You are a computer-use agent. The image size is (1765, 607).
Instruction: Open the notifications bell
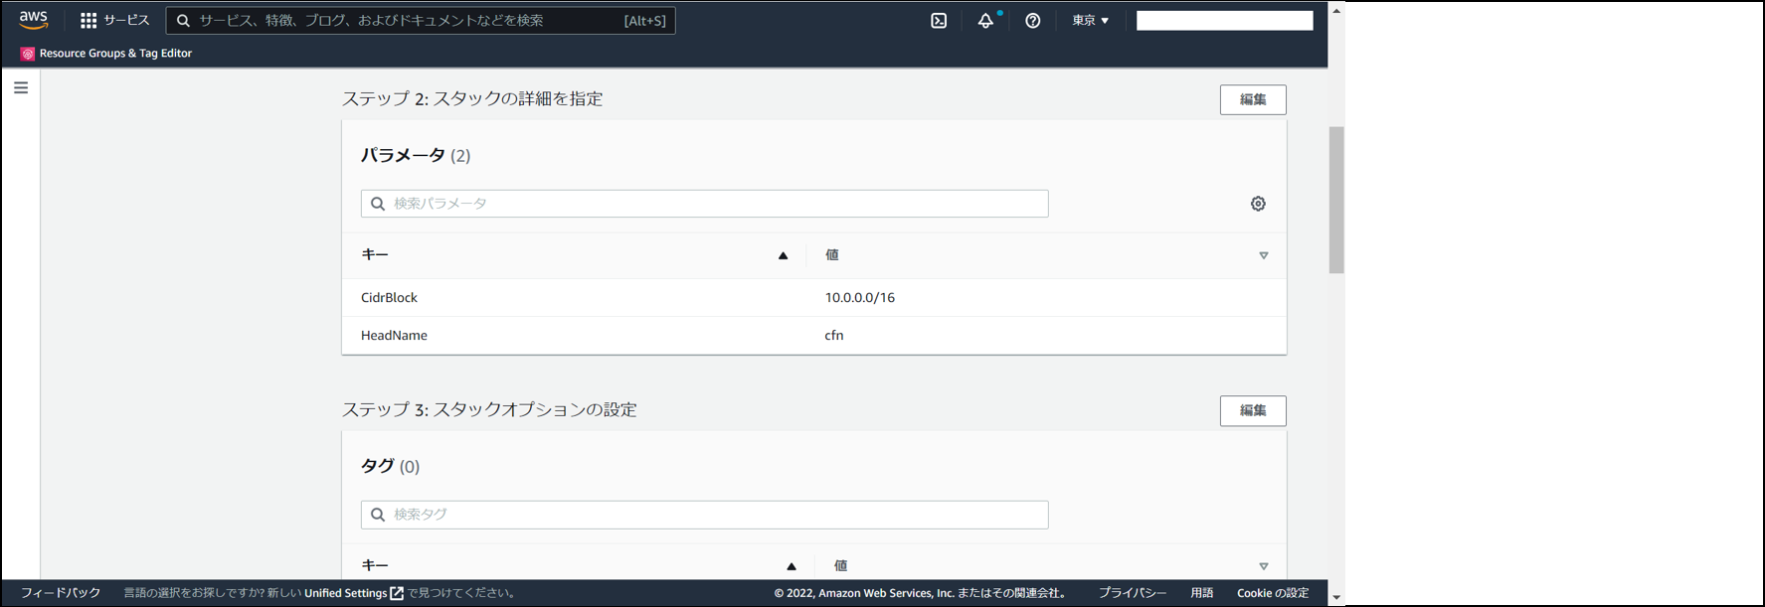coord(985,20)
